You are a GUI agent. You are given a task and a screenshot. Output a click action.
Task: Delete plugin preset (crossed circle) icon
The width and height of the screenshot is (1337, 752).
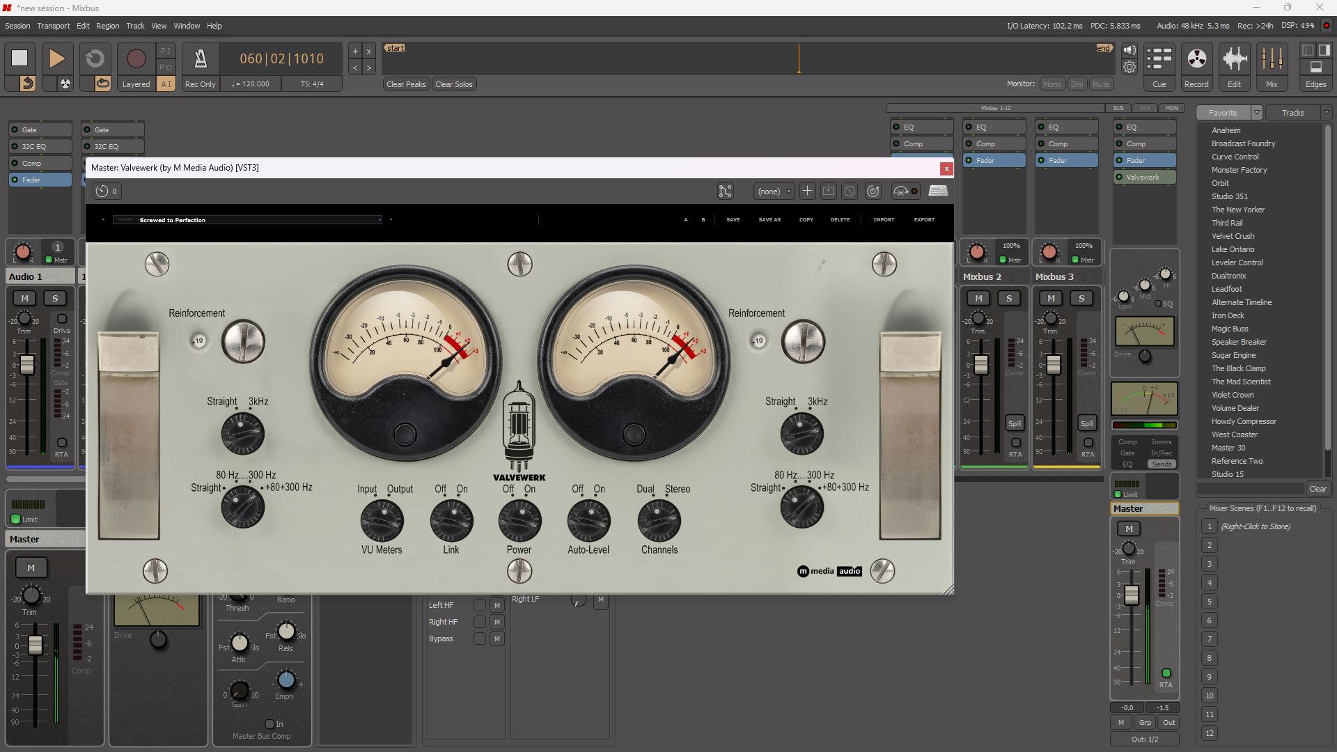pyautogui.click(x=849, y=191)
